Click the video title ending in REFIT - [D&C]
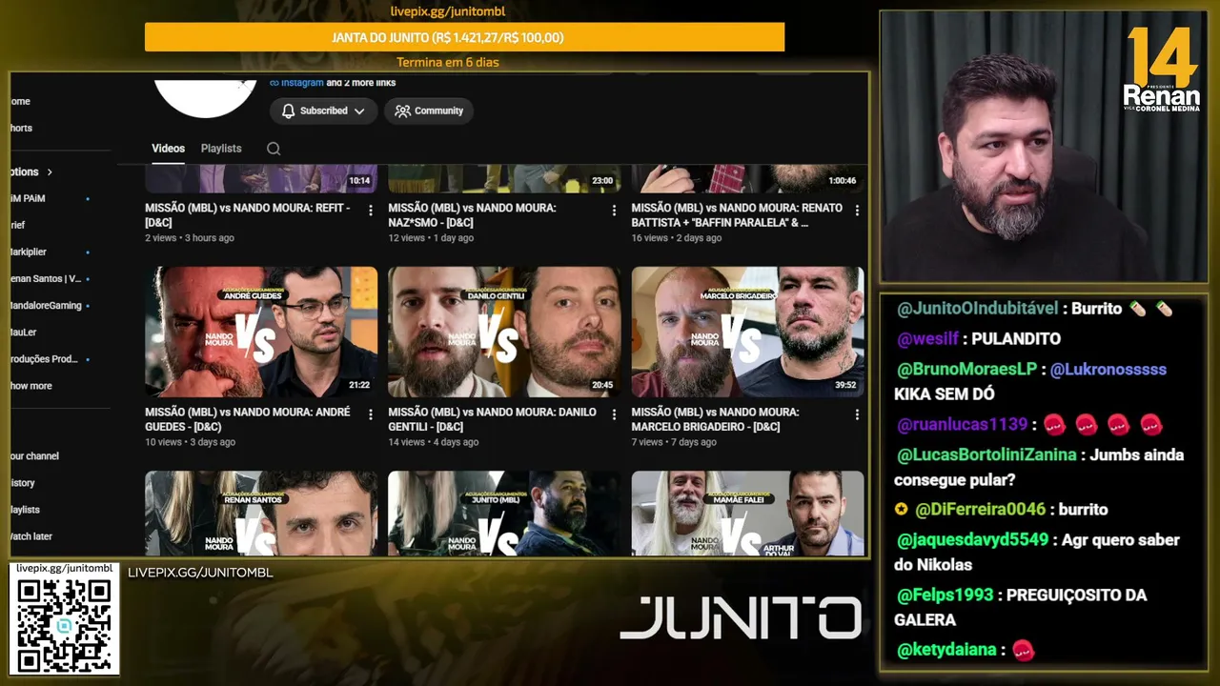 click(248, 215)
